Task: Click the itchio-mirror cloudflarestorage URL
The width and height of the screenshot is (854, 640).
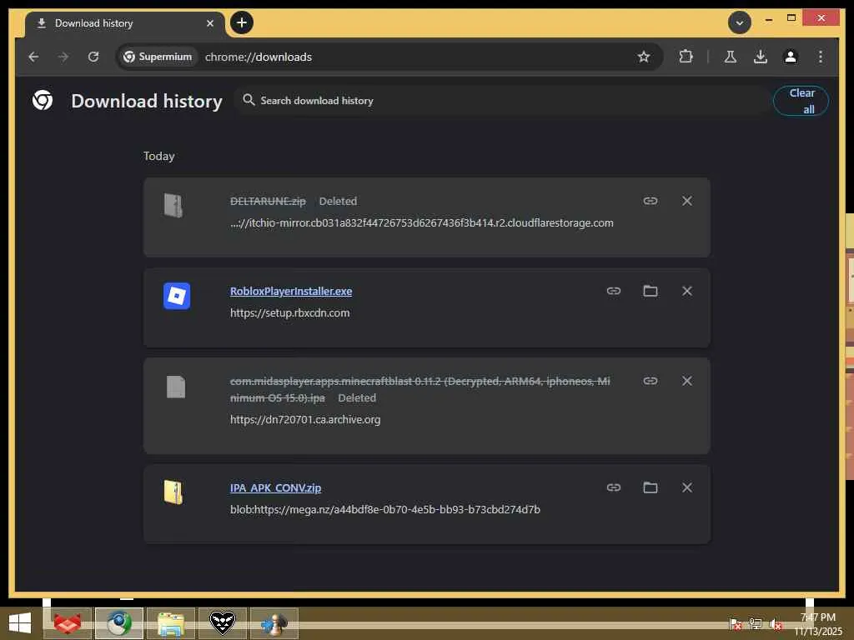Action: [x=421, y=223]
